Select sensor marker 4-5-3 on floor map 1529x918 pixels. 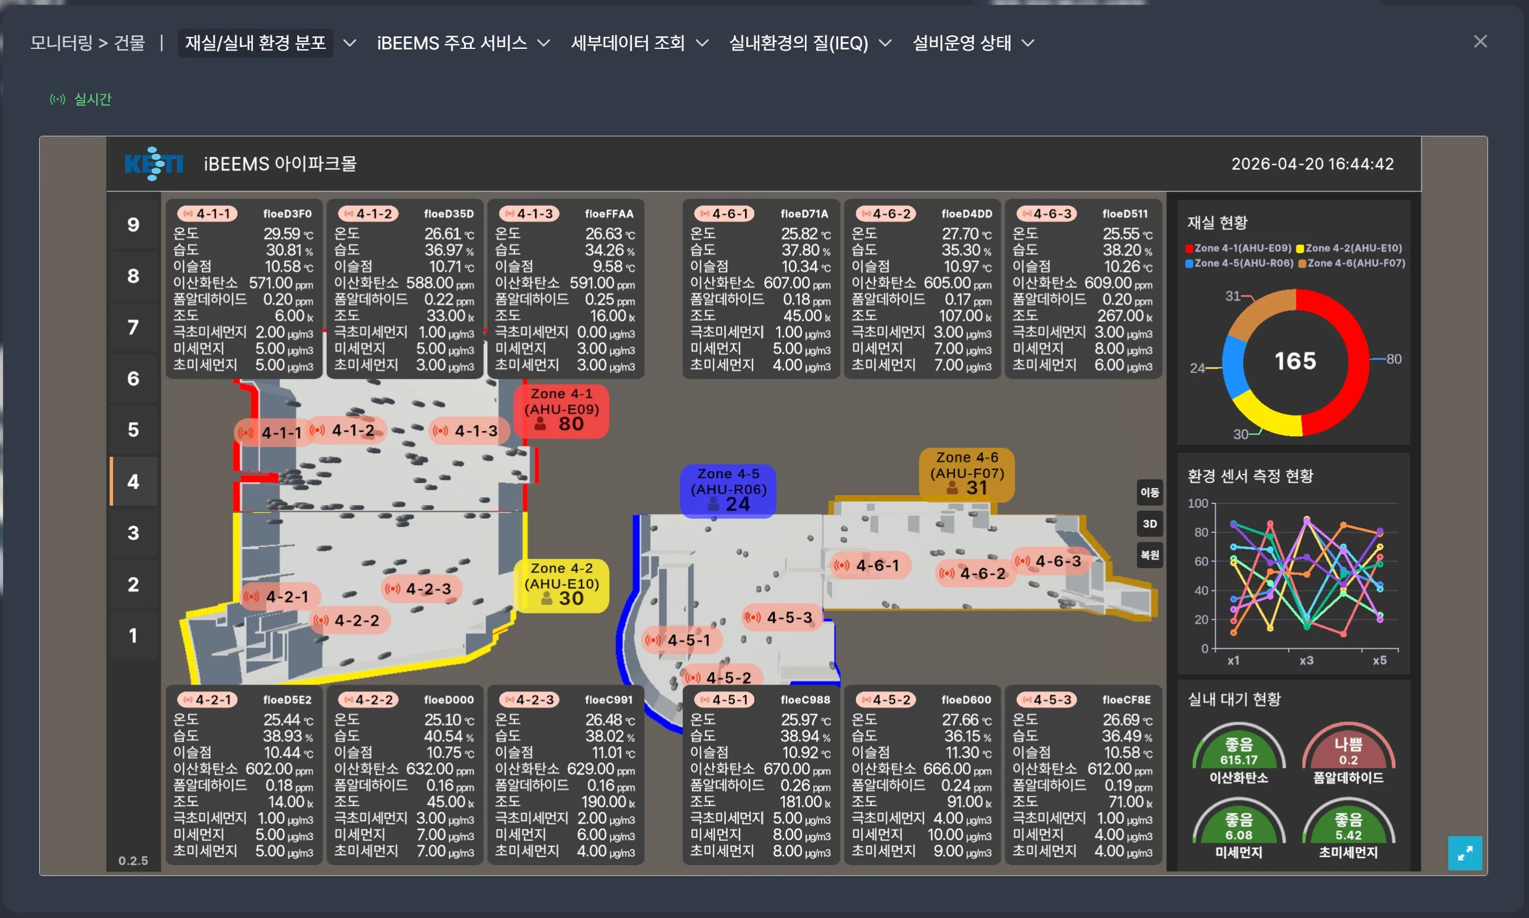pyautogui.click(x=782, y=617)
